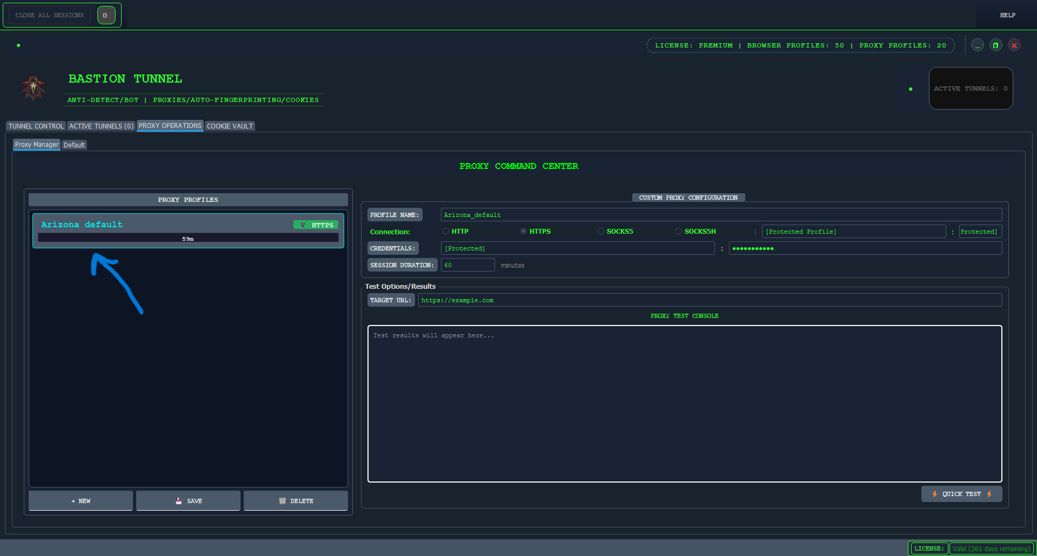Save the proxy profile
Image resolution: width=1037 pixels, height=556 pixels.
188,500
